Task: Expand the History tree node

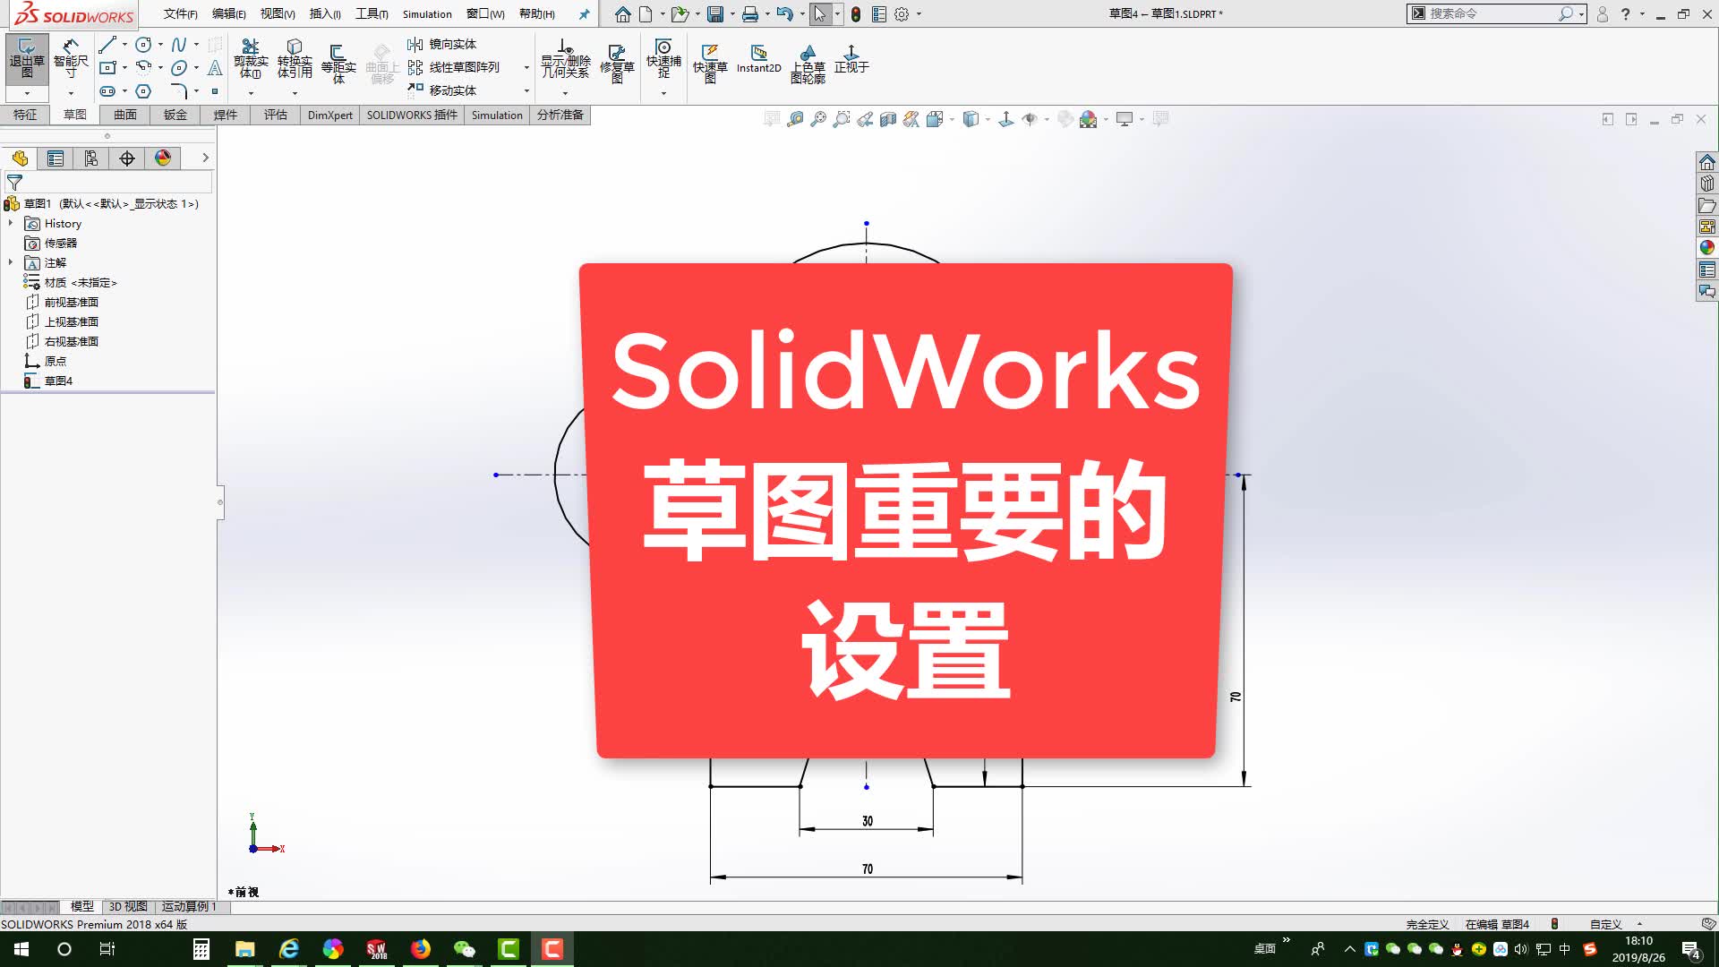Action: pyautogui.click(x=11, y=224)
